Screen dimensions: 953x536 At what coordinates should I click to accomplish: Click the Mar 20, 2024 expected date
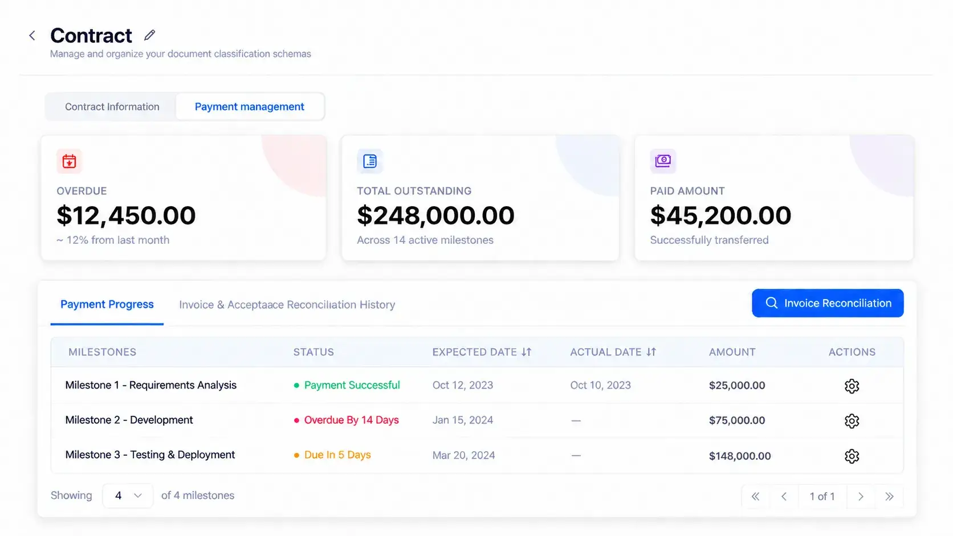pyautogui.click(x=463, y=455)
